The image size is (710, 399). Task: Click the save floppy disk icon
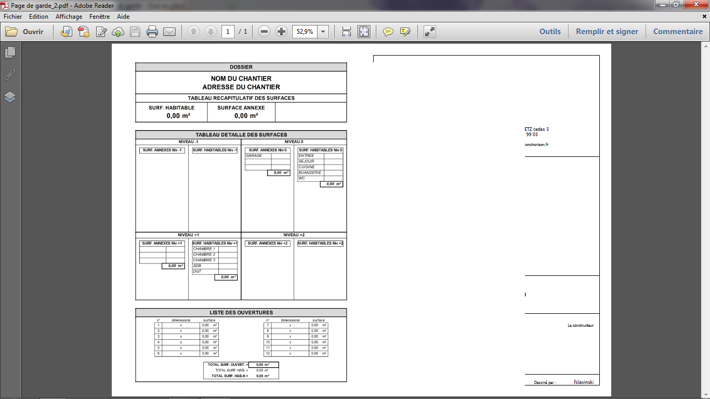(x=135, y=32)
